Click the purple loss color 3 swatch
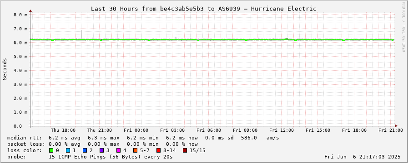 pyautogui.click(x=101, y=150)
